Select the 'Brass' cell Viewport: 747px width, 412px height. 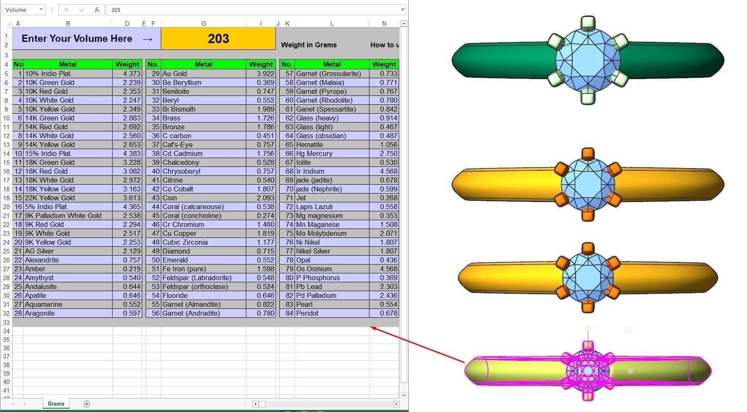pyautogui.click(x=204, y=118)
